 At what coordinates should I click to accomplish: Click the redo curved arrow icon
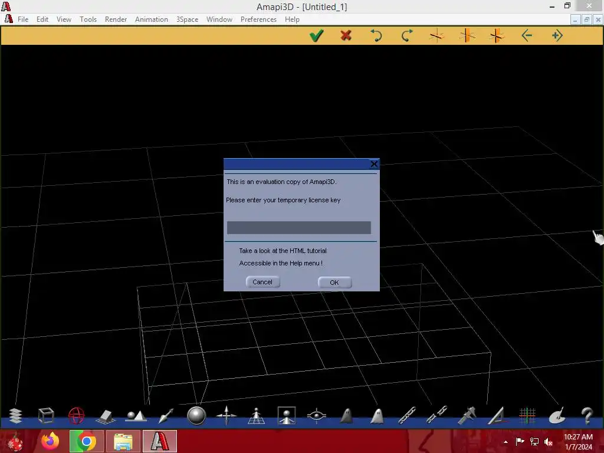407,36
